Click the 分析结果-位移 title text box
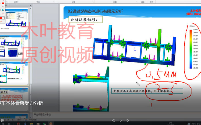Image resolution: width=201 pixels, height=125 pixels. click(86, 19)
